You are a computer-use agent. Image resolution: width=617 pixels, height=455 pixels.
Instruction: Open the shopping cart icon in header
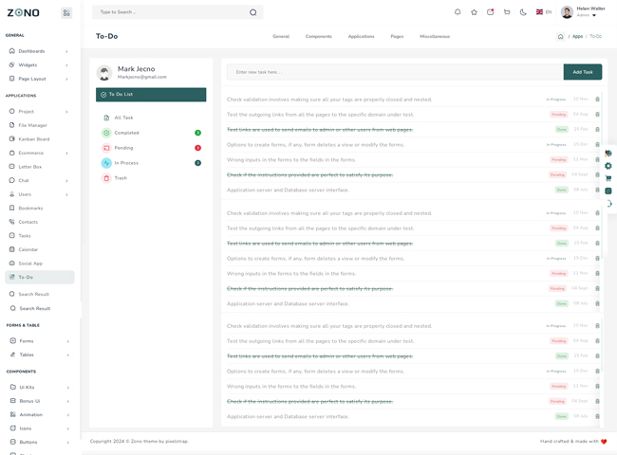pos(507,12)
